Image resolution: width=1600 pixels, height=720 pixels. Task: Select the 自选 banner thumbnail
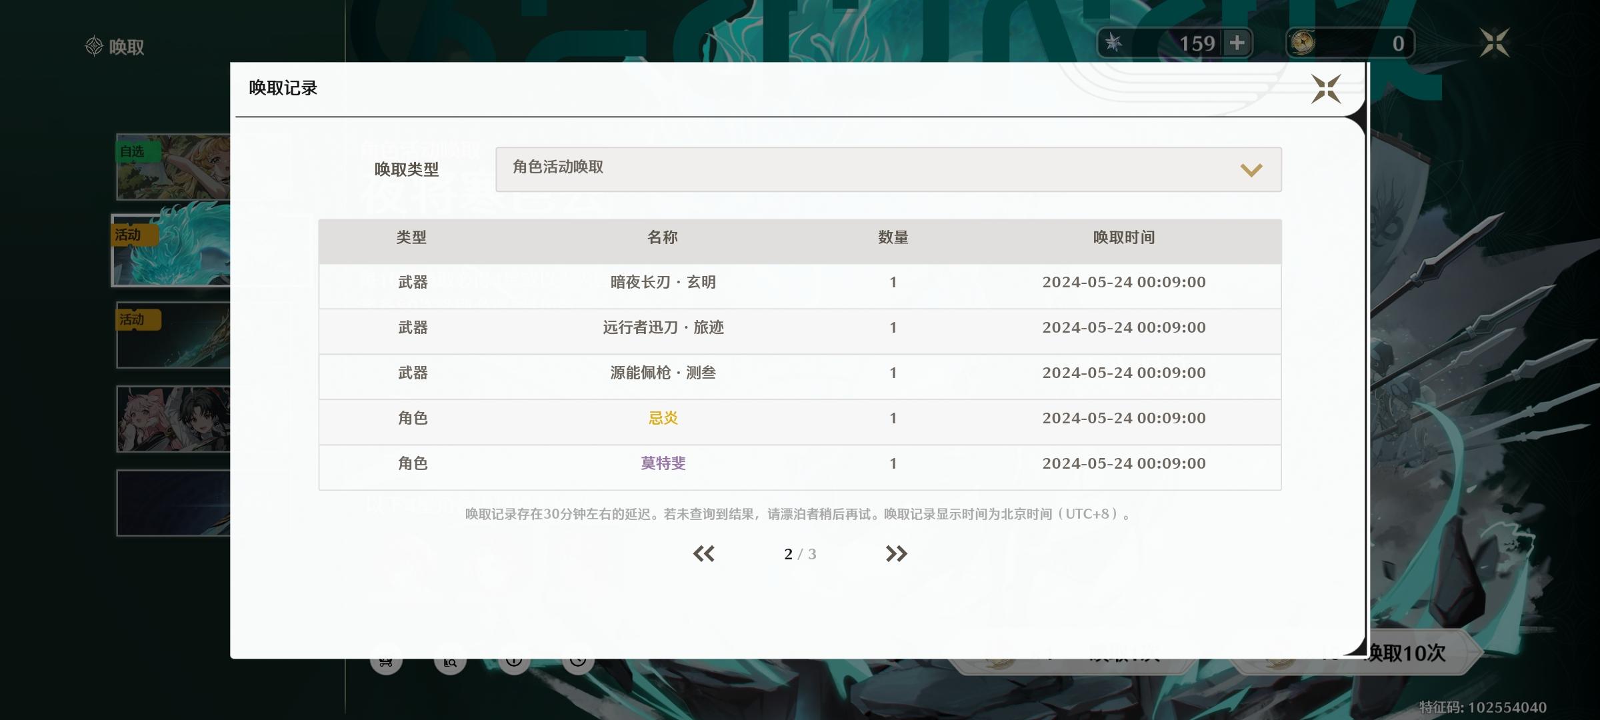coord(173,167)
